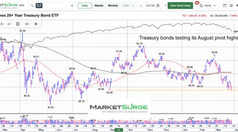This screenshot has width=238, height=132.
Task: Click the 86.43 price label
Action: [200, 86]
